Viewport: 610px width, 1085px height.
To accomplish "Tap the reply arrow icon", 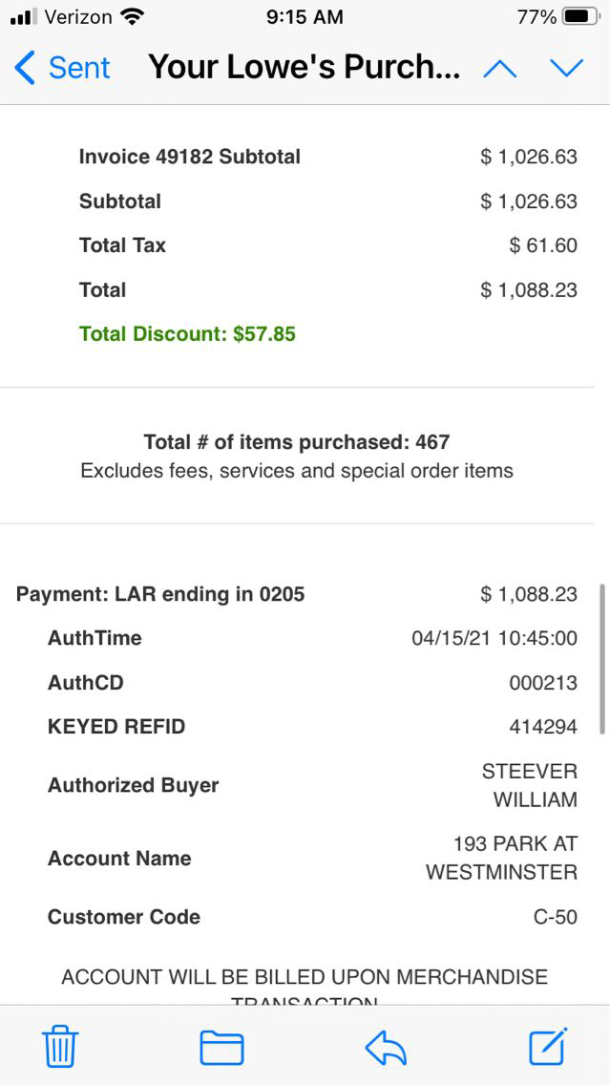I will pyautogui.click(x=386, y=1048).
